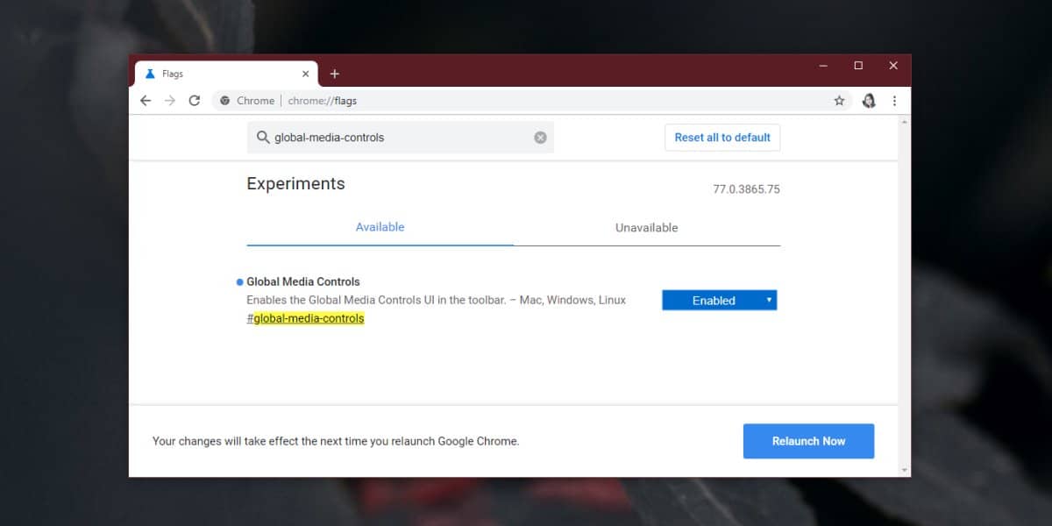Click the Relaunch Now button
The image size is (1052, 526).
(x=808, y=441)
